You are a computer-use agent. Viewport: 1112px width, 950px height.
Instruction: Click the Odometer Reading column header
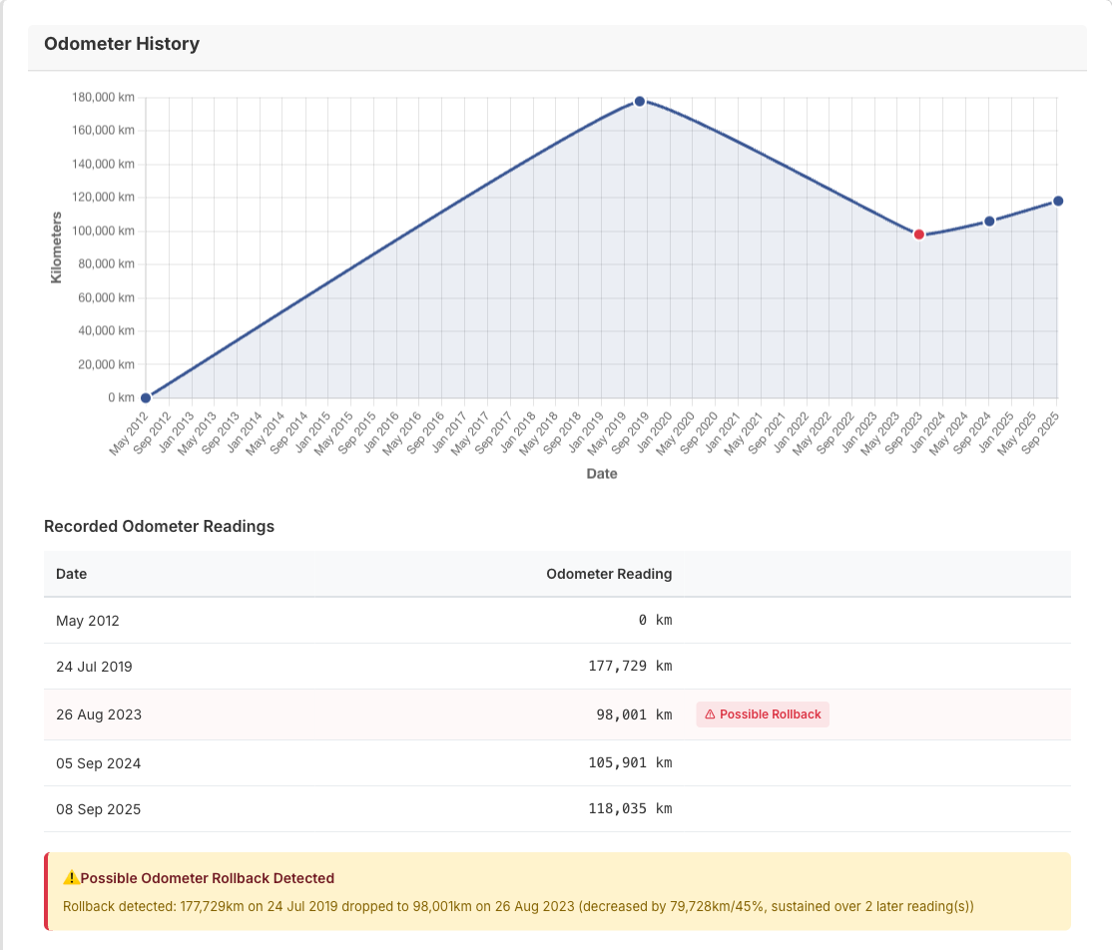point(609,574)
